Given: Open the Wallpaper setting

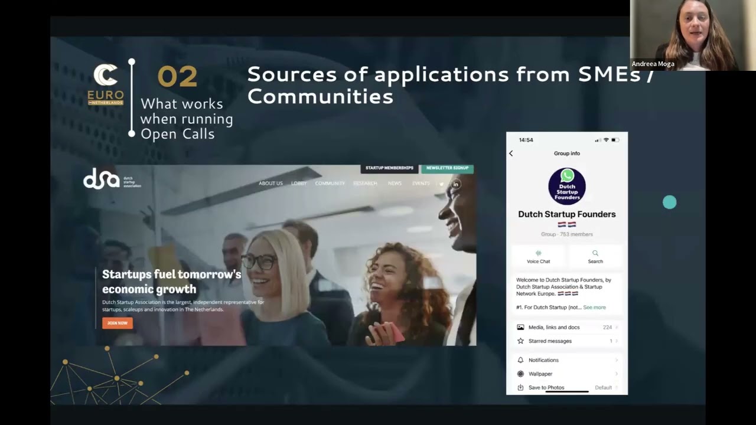Looking at the screenshot, I should point(567,374).
